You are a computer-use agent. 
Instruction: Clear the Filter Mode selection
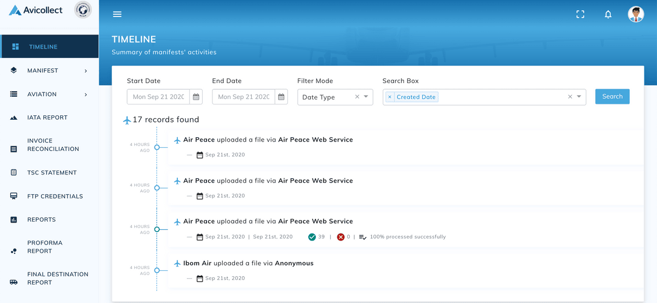click(358, 97)
